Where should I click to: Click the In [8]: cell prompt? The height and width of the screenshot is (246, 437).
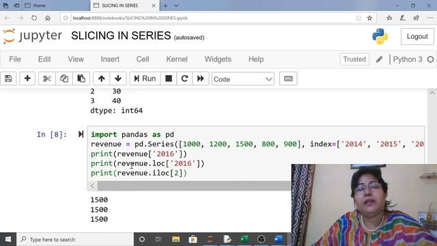[x=52, y=135]
